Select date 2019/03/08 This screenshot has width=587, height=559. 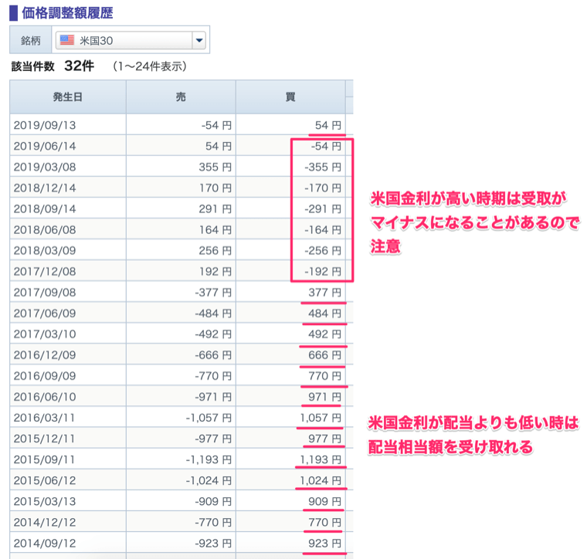click(45, 167)
